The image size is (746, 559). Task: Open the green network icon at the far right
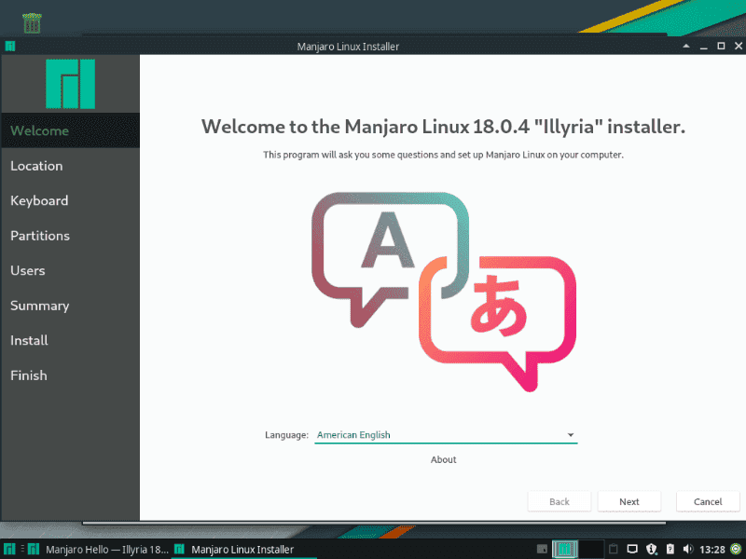[x=735, y=549]
